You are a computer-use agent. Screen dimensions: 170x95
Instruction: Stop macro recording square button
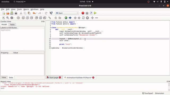click(x=87, y=13)
